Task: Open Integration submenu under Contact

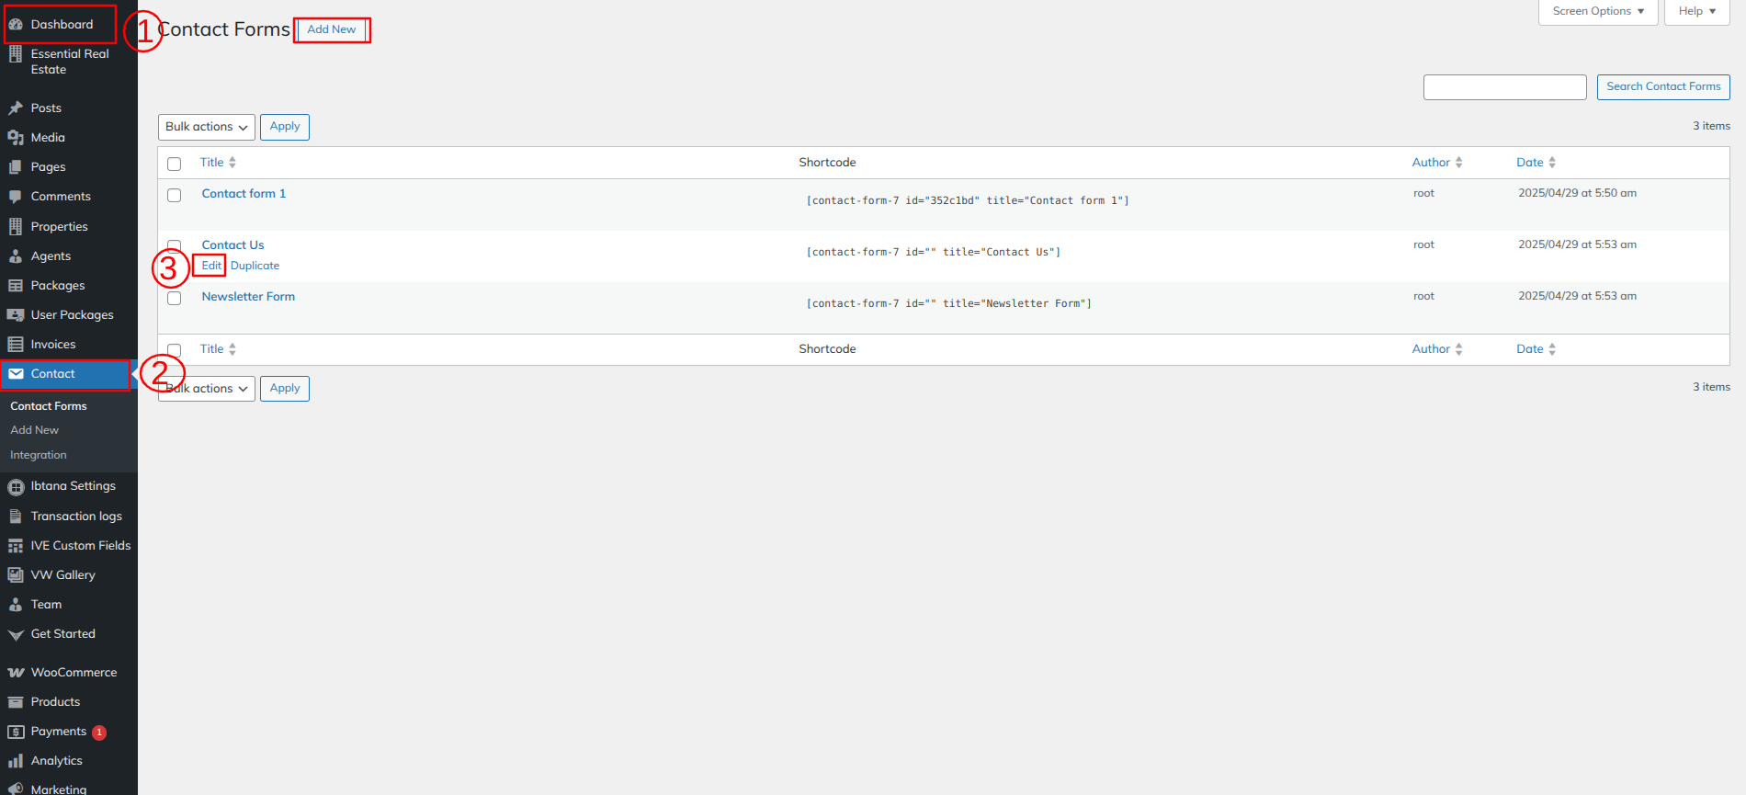Action: 39,455
